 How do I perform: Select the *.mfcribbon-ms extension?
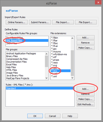pos(61,54)
